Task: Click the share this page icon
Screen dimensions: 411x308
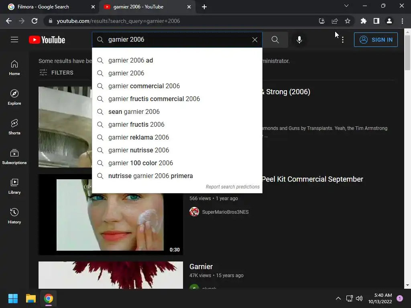Action: [x=335, y=21]
